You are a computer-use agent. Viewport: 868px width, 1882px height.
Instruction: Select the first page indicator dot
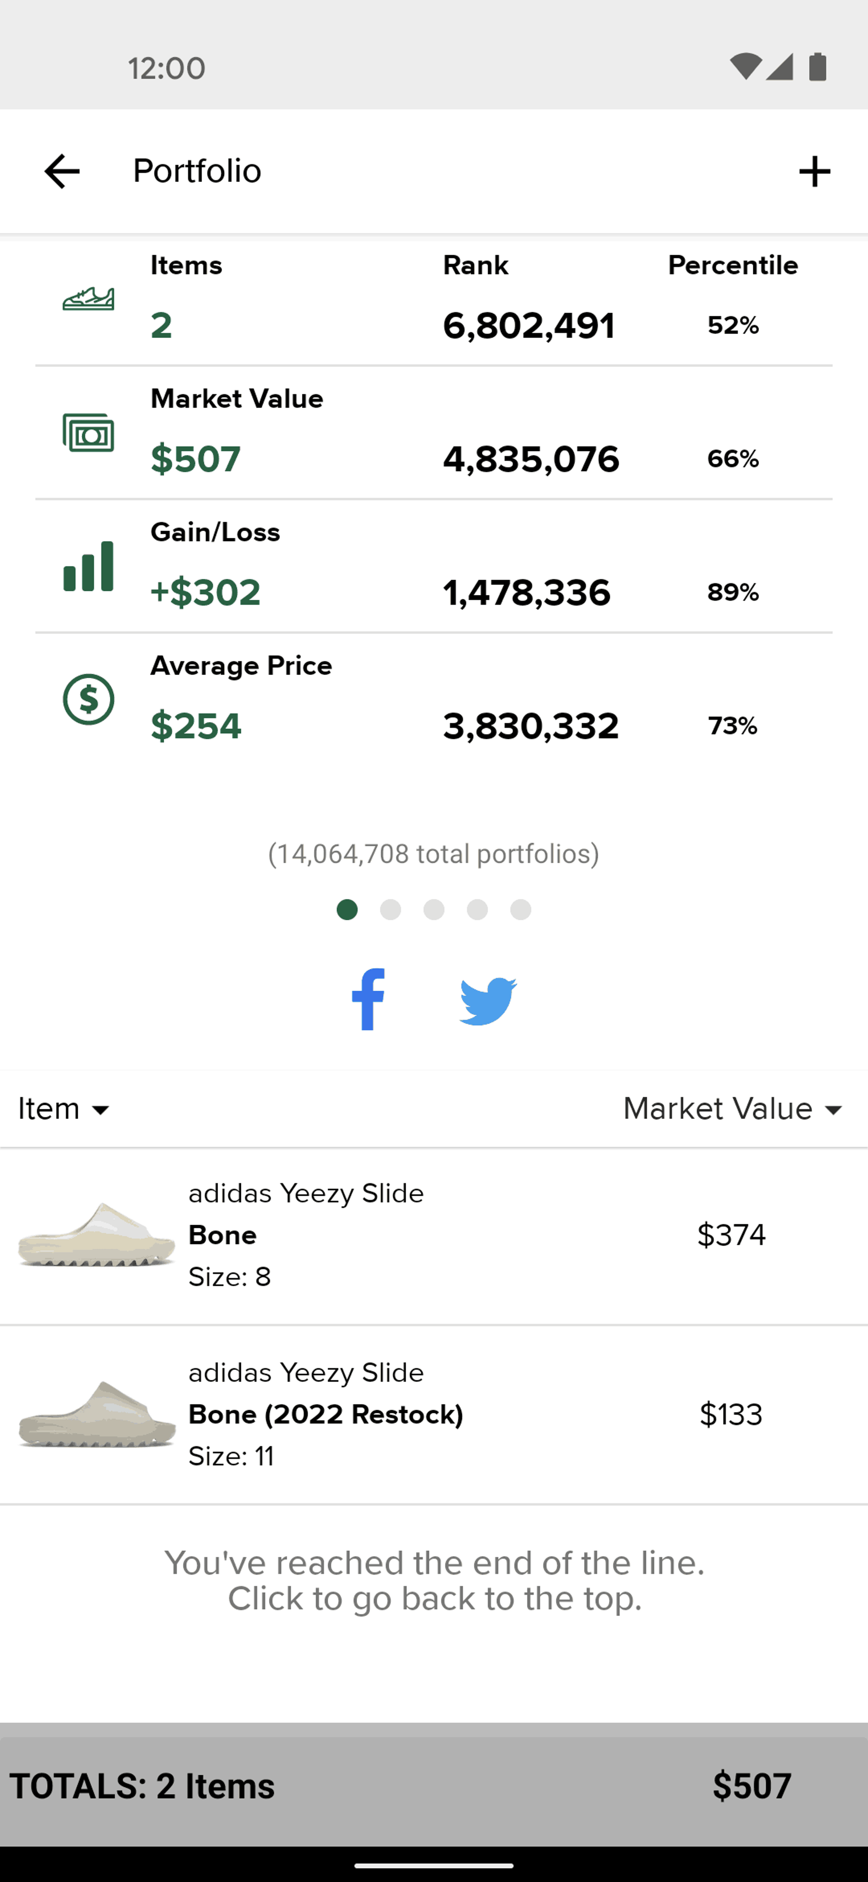(x=348, y=910)
